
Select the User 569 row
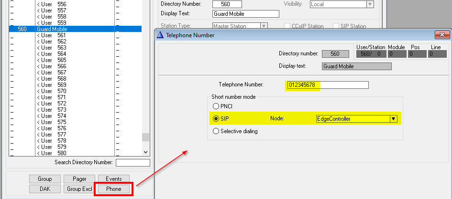coord(75,85)
